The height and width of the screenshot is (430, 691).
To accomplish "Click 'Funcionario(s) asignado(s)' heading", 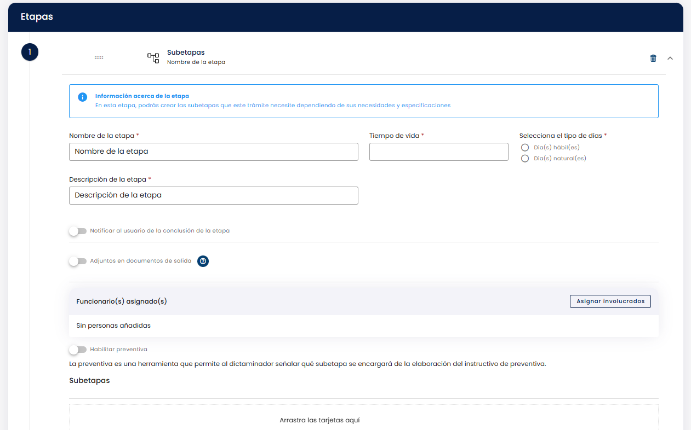I will click(x=122, y=301).
